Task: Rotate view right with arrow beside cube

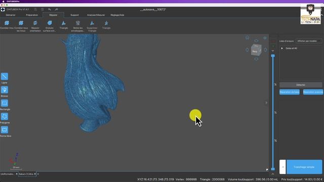Action: coord(265,50)
